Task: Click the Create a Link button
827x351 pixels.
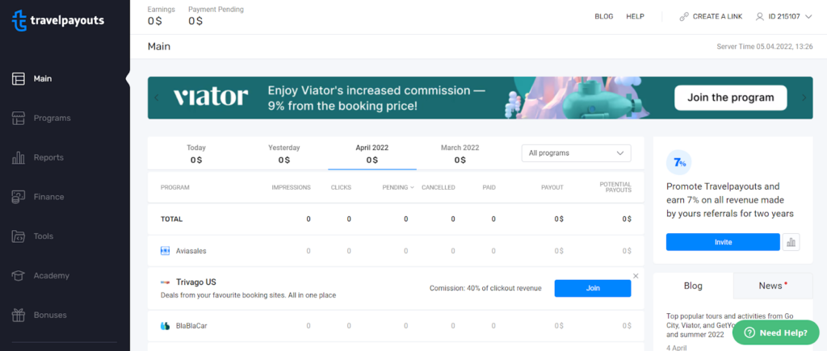Action: coord(711,16)
